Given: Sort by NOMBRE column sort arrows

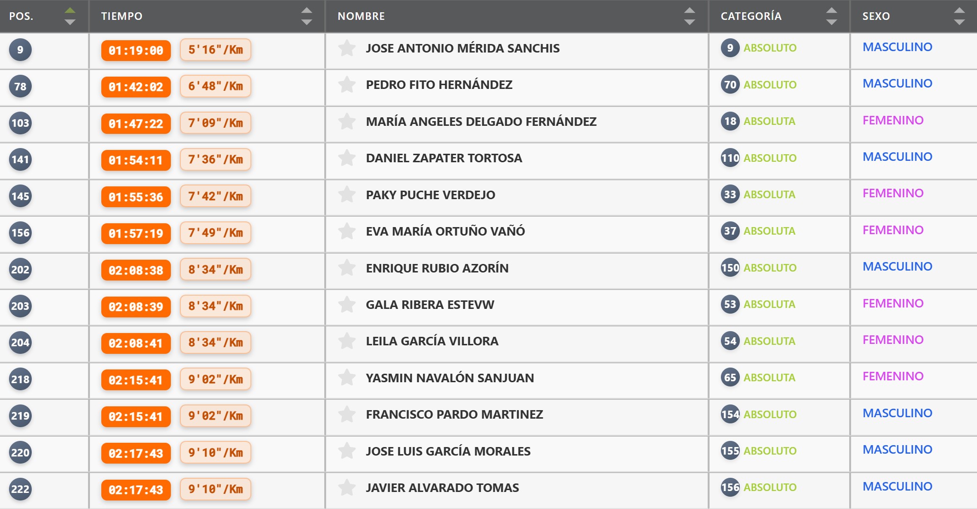Looking at the screenshot, I should point(690,16).
